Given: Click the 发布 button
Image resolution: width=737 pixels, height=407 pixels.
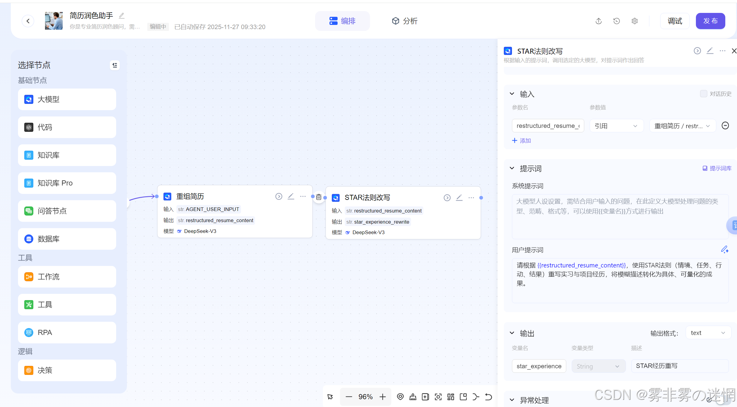Looking at the screenshot, I should (x=710, y=21).
